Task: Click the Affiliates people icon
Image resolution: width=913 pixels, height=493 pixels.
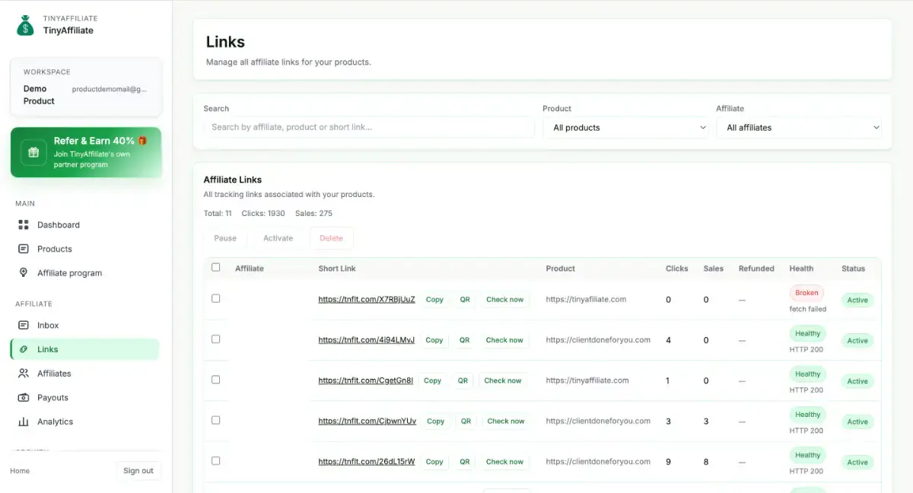Action: (x=24, y=374)
